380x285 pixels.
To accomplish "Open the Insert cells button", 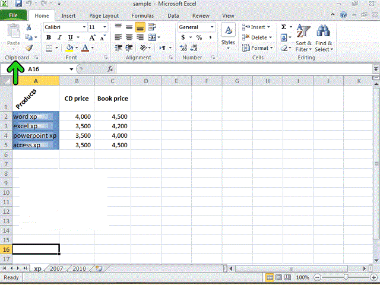I will tap(256, 27).
